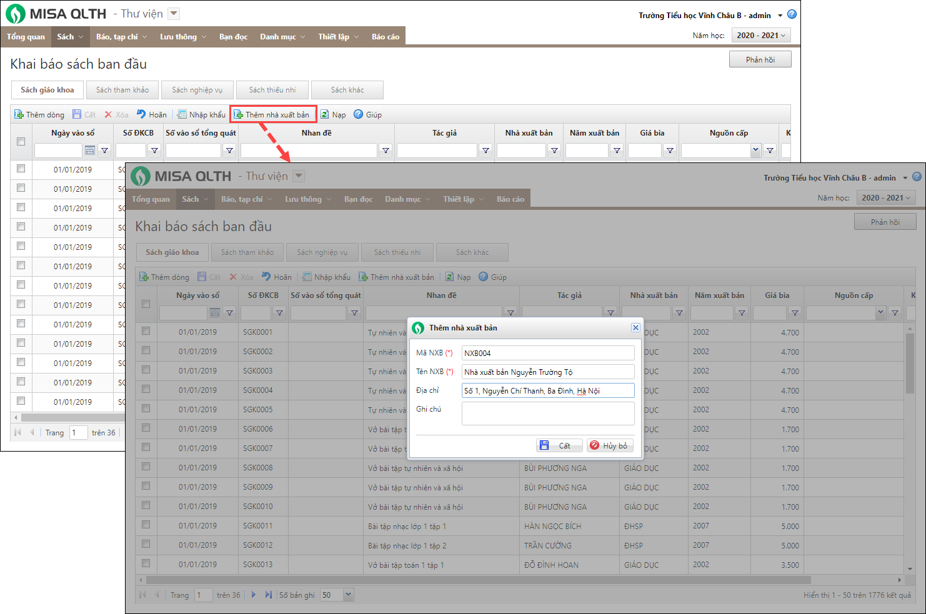Go to the next page of records

(253, 595)
